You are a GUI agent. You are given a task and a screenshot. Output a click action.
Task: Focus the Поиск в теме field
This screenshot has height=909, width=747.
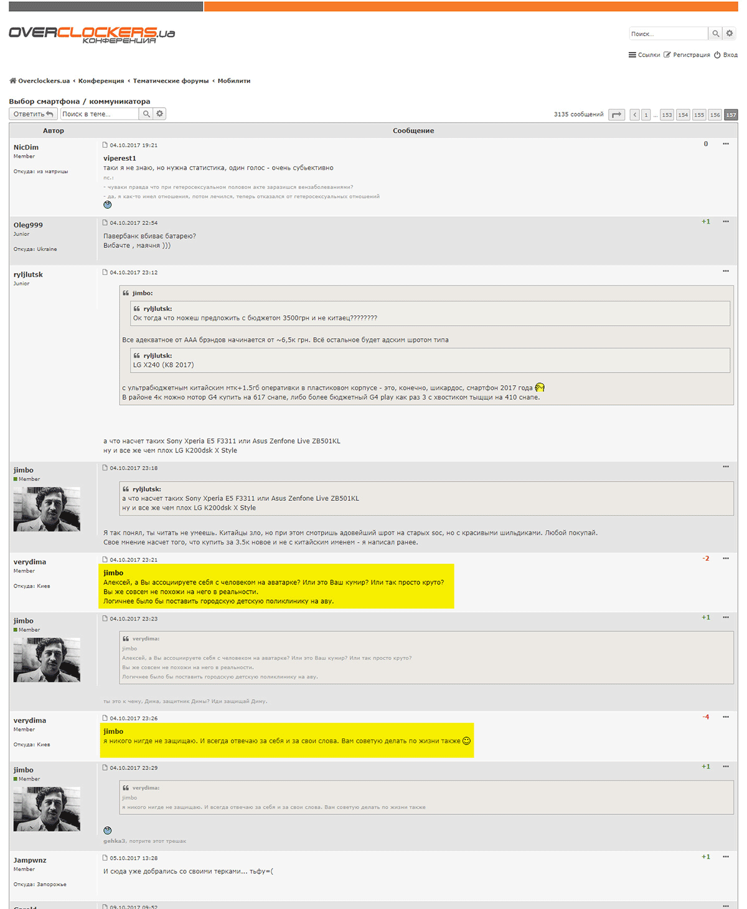click(100, 114)
